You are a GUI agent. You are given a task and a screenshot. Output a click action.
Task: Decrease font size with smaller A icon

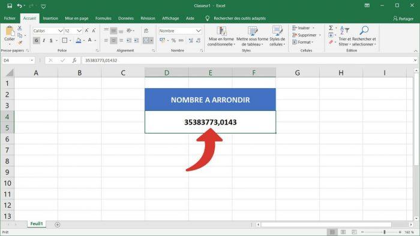tap(94, 31)
